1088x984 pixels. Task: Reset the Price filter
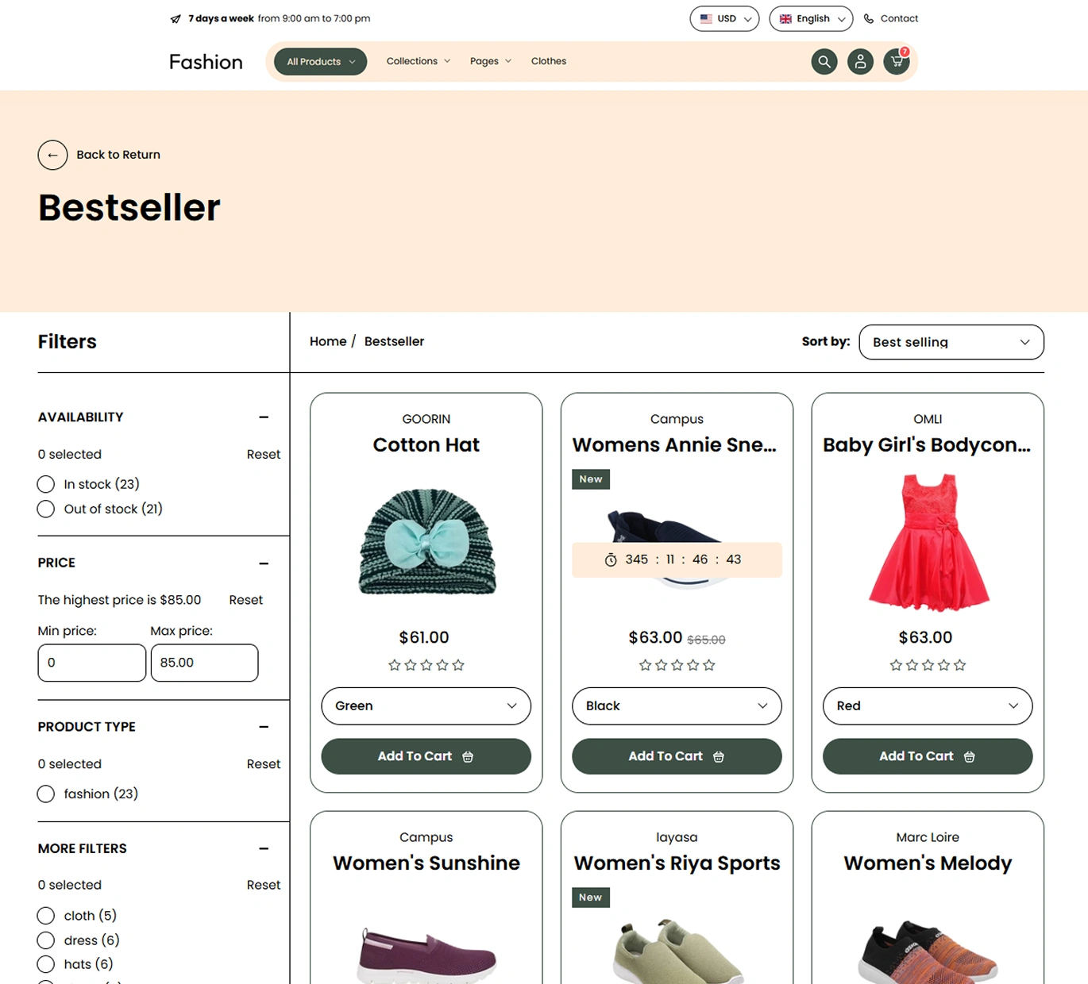pyautogui.click(x=246, y=600)
